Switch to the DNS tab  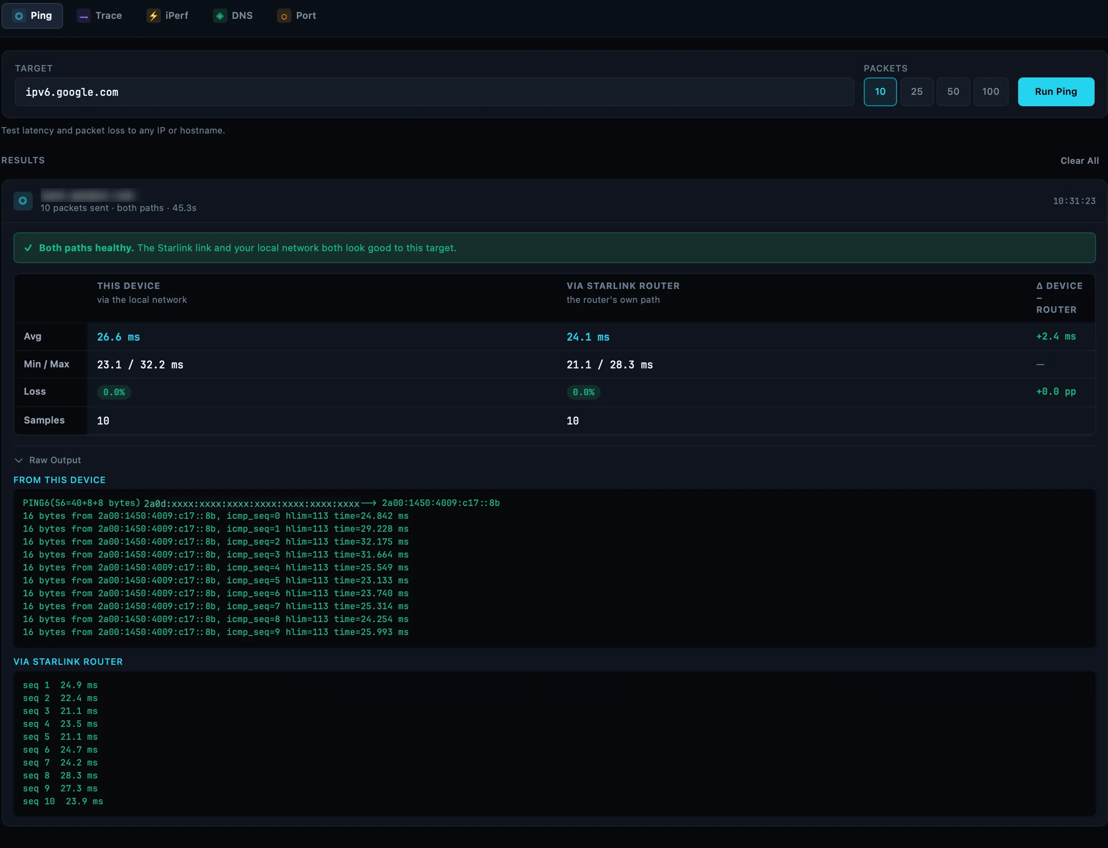click(233, 16)
